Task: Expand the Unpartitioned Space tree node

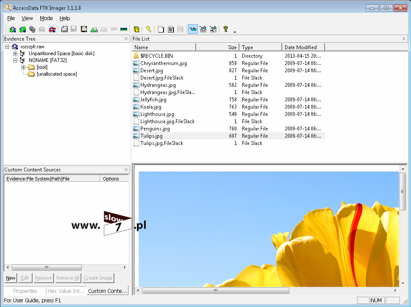Action: [15, 53]
